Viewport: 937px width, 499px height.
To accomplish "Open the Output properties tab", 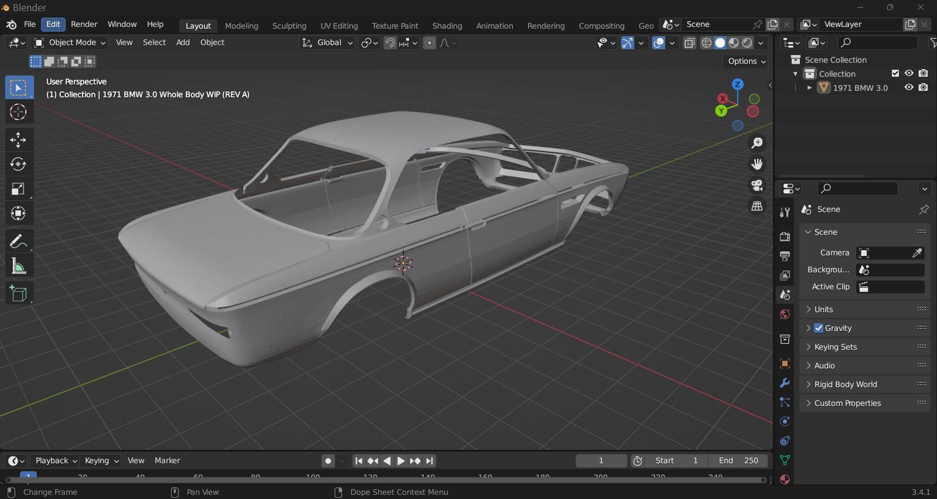I will pos(785,256).
